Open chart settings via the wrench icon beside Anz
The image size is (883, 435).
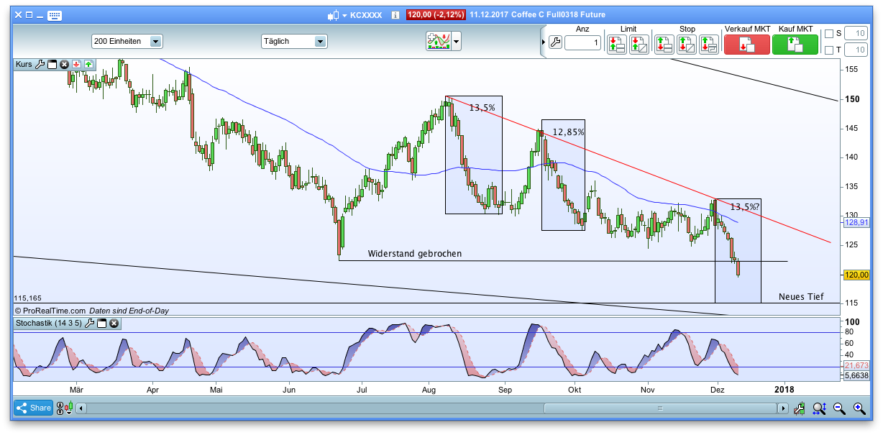(557, 42)
